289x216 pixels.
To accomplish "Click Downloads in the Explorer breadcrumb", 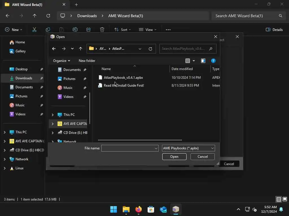I will coord(87,16).
